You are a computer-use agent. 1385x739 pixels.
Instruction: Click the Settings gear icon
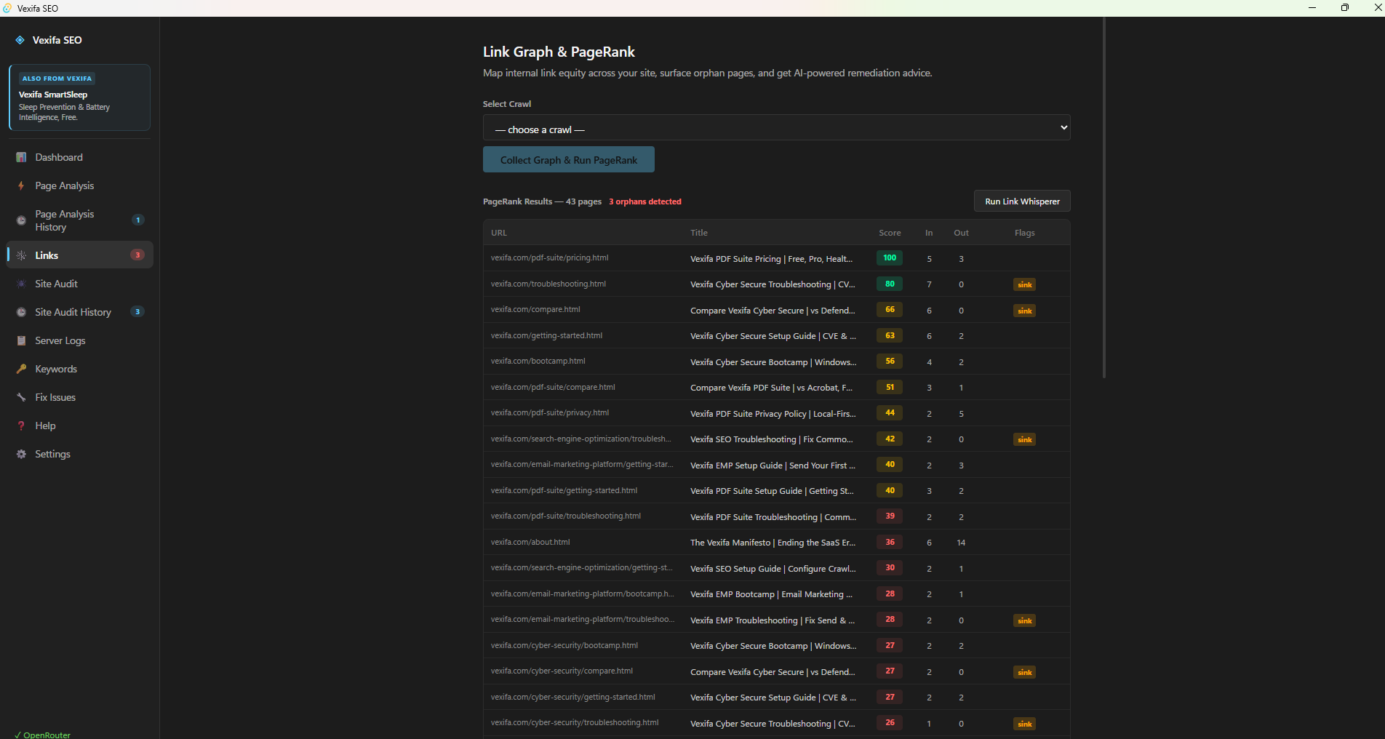point(21,454)
